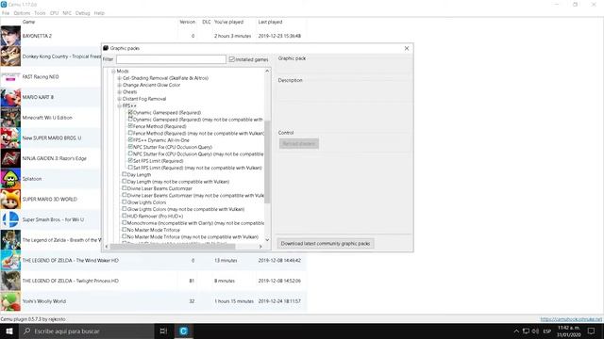Check first No Master Mode Triforce checkbox
The width and height of the screenshot is (604, 339).
coord(125,230)
